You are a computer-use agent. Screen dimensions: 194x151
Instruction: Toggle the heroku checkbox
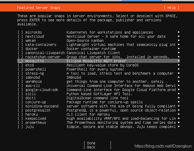(20, 114)
